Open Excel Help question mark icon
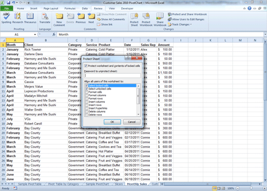267x191 pixels. [250, 8]
